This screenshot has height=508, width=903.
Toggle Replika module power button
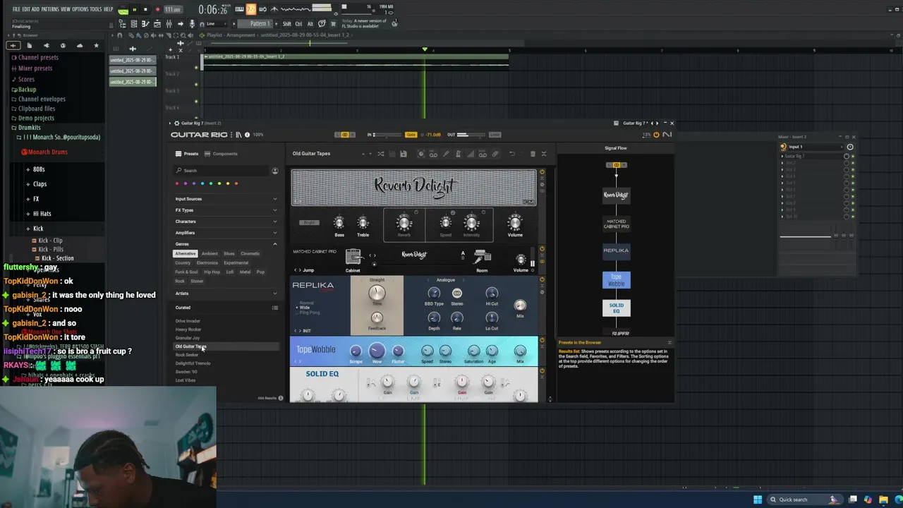coord(542,280)
